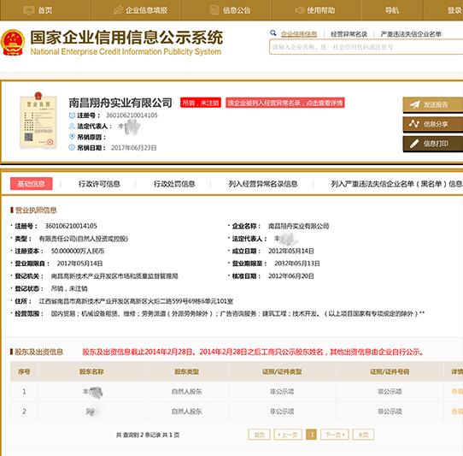
Task: Click the pencil icon on 信息打印
Action: [x=414, y=144]
